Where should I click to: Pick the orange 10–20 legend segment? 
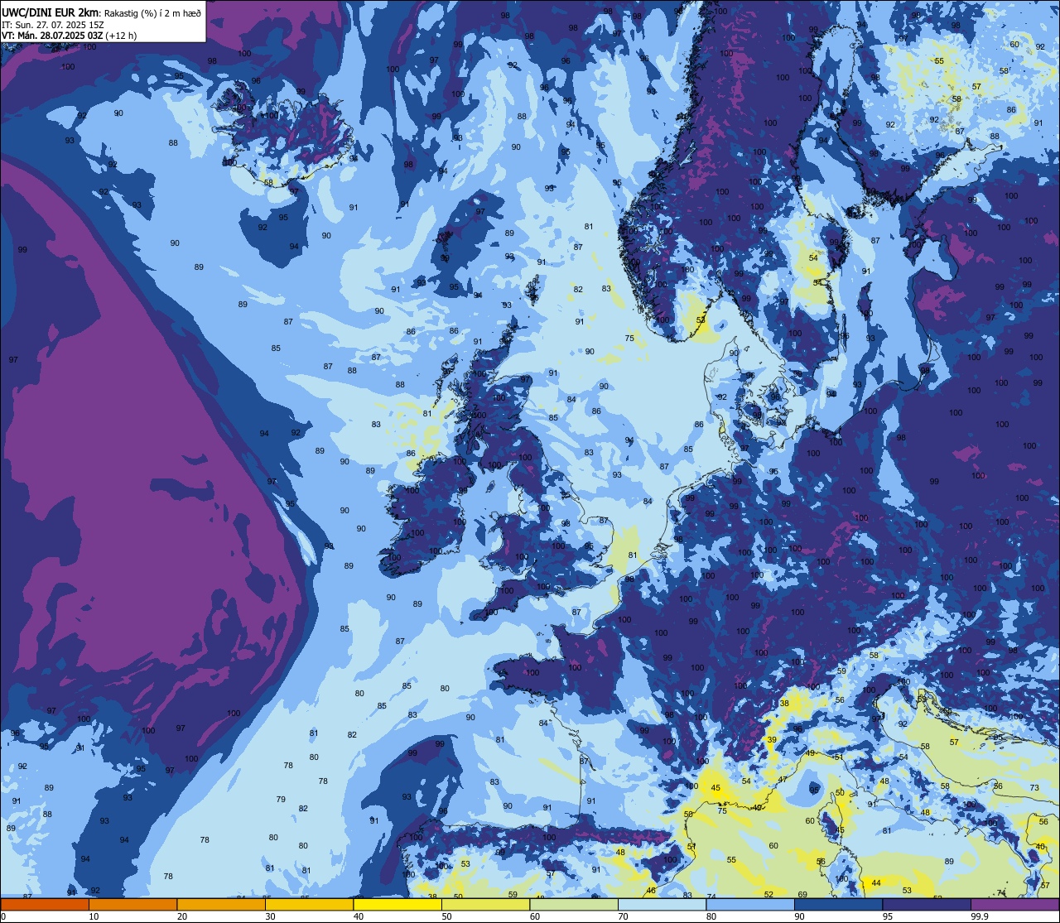point(132,905)
